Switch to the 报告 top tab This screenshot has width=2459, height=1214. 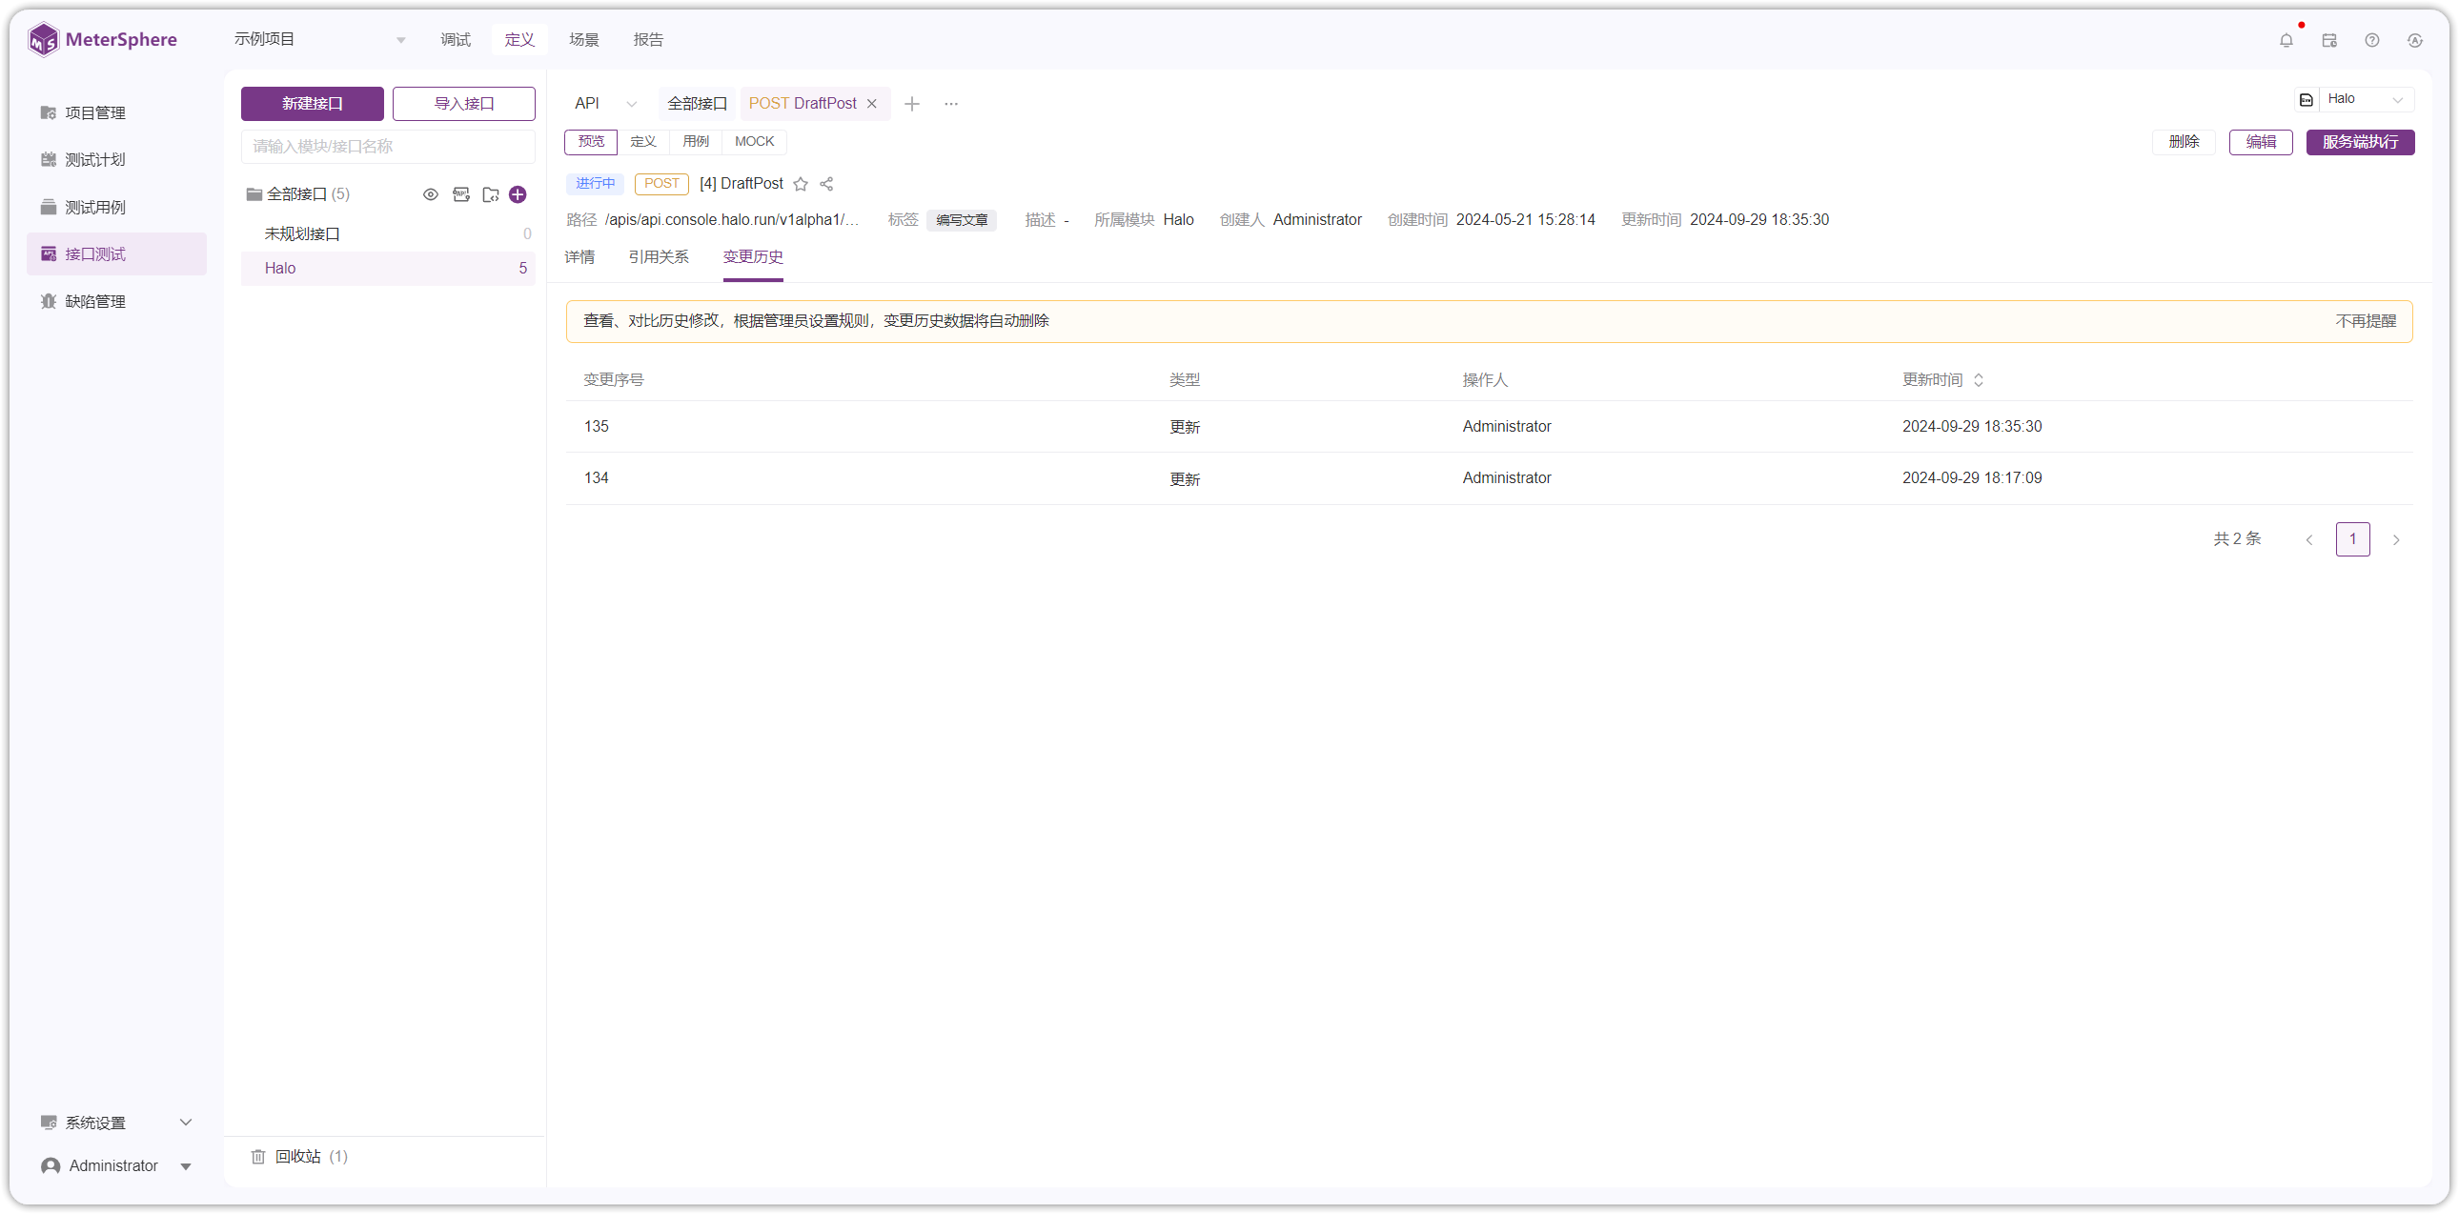[648, 40]
